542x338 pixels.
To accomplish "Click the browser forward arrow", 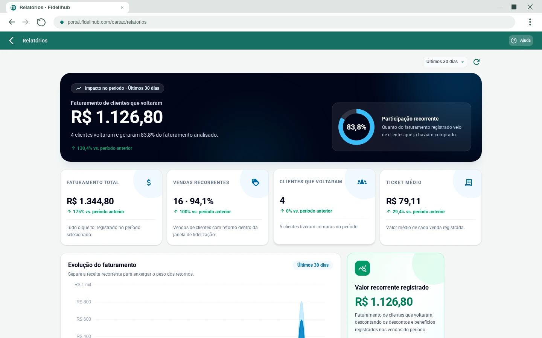I will [x=26, y=22].
